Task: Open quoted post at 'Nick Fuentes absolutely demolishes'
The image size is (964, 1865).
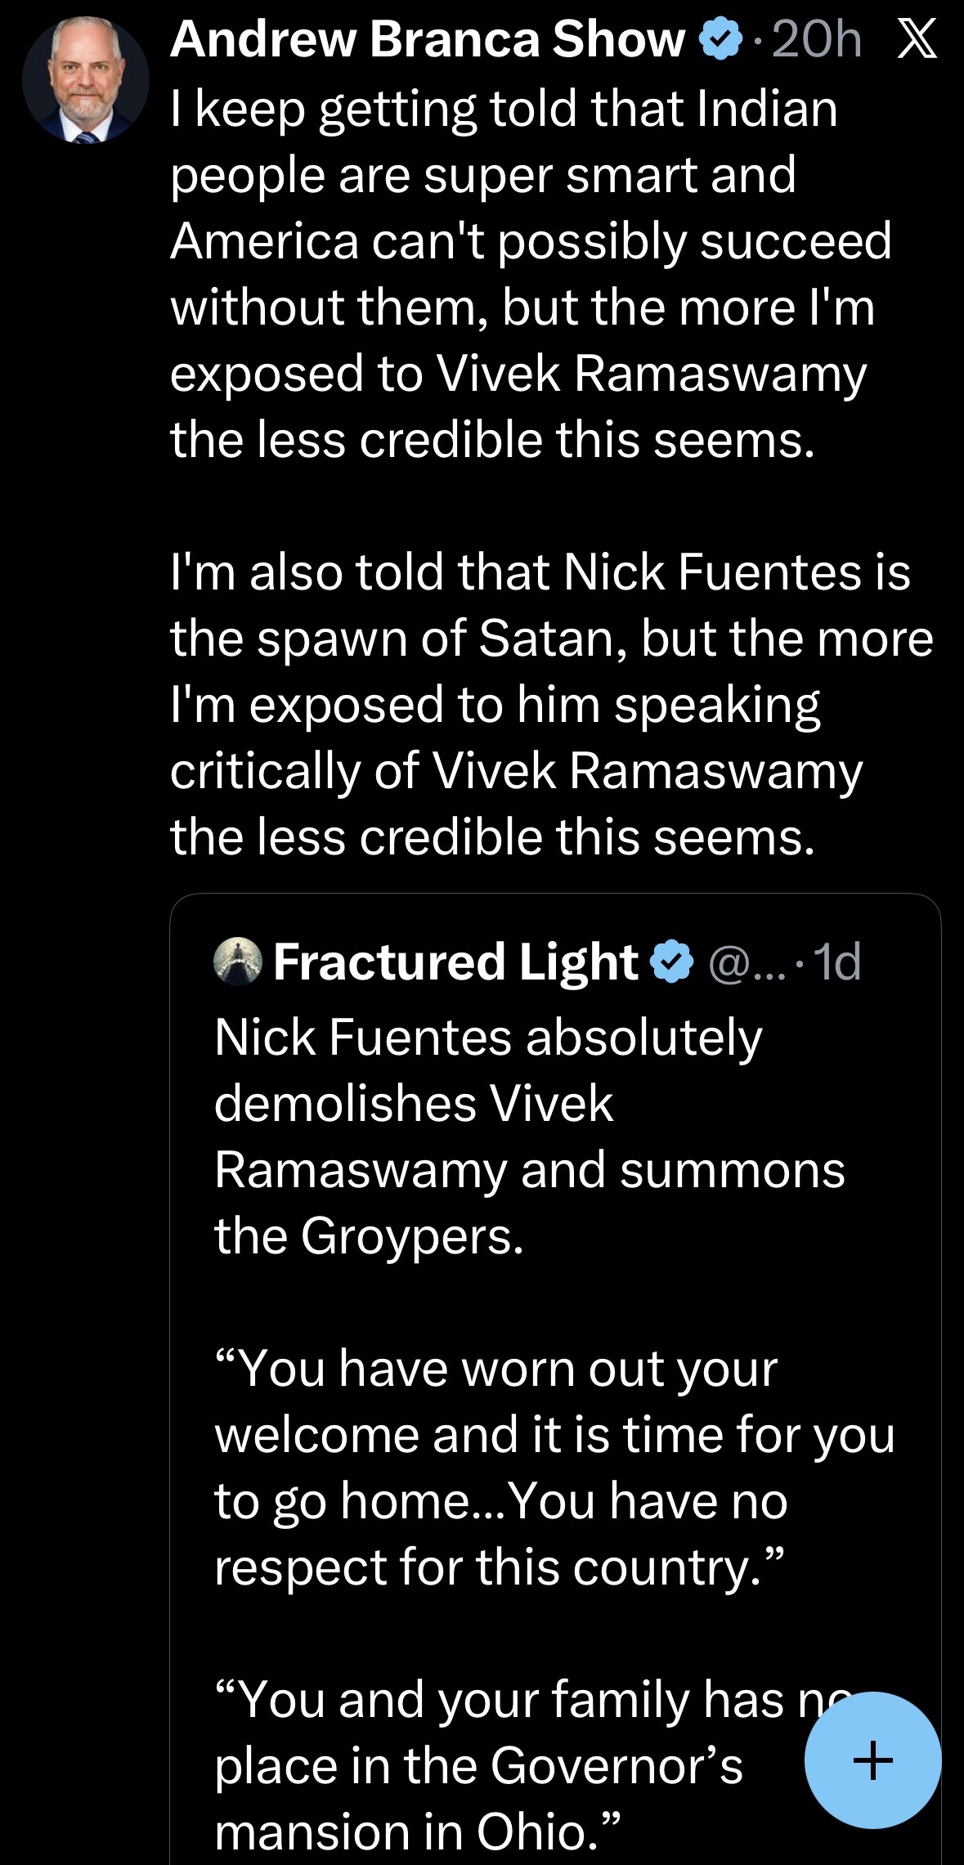Action: click(x=487, y=1038)
